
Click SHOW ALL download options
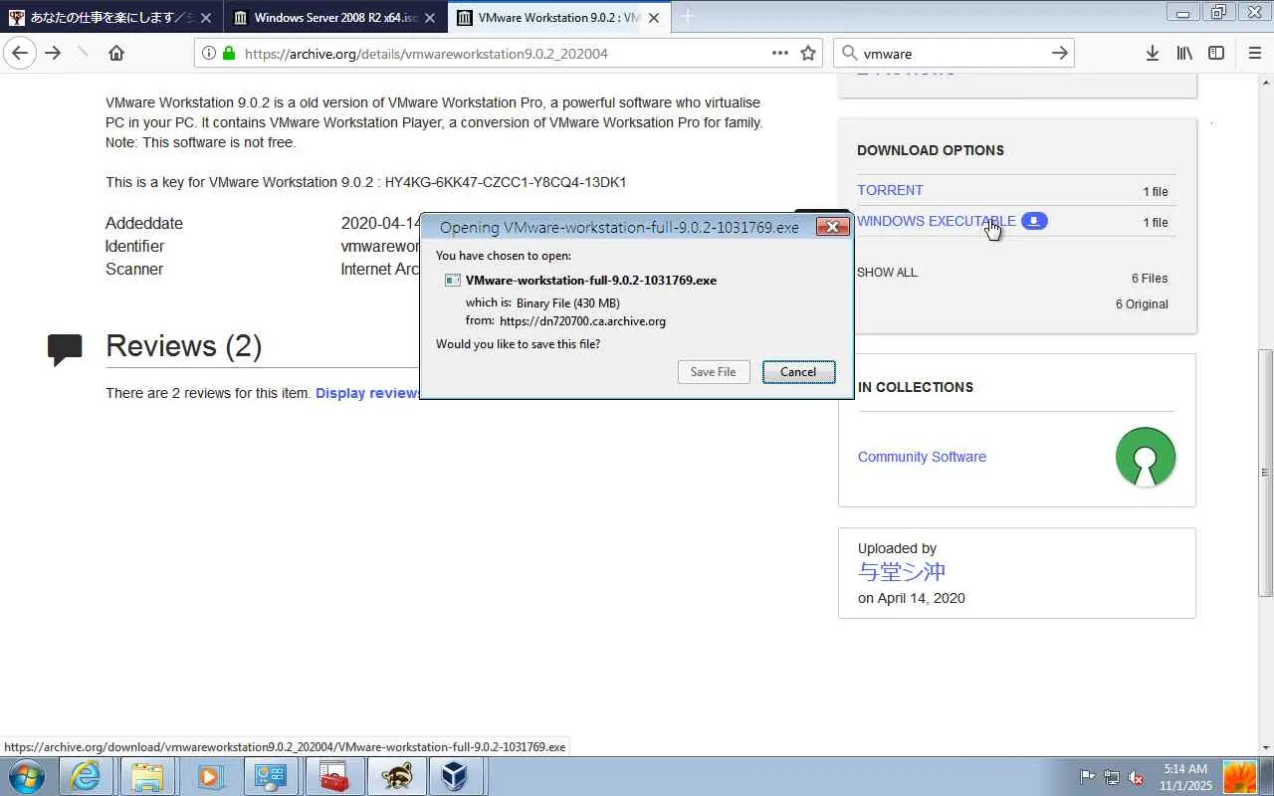pos(887,273)
